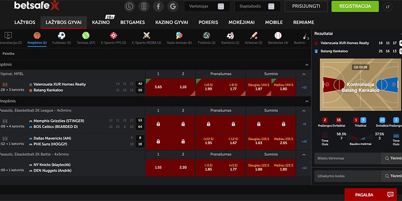Collapse the Filipinai, MPBL league
This screenshot has width=402, height=201.
click(304, 74)
